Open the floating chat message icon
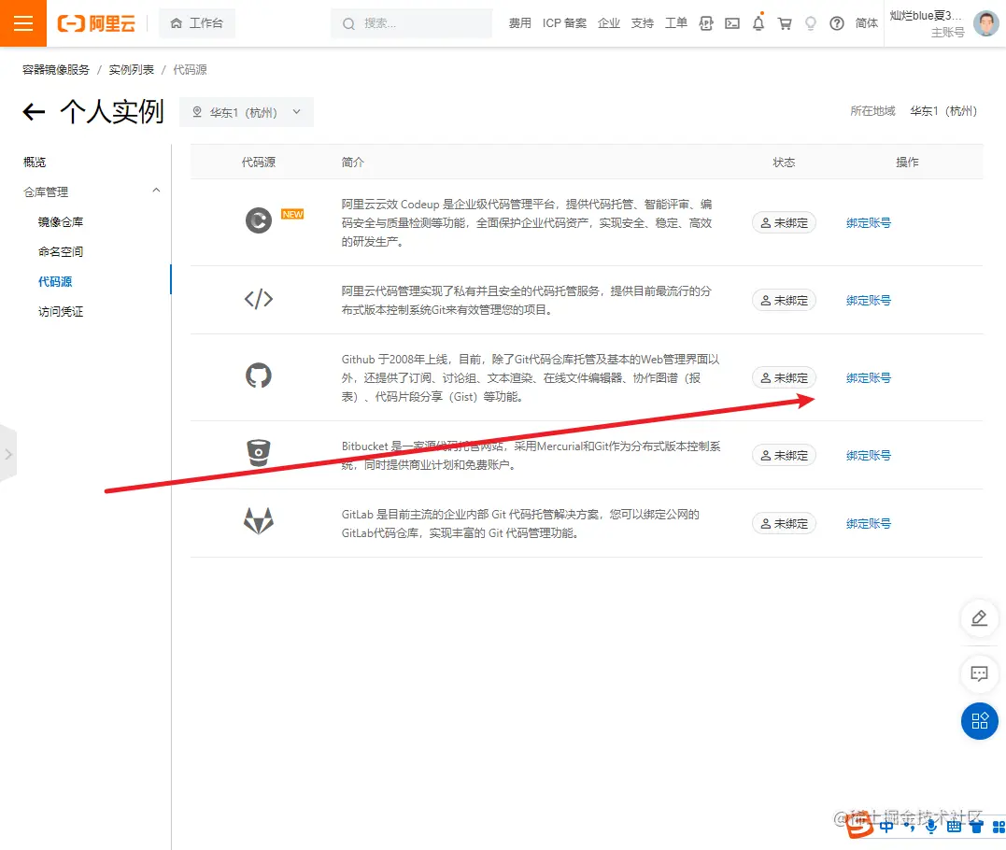This screenshot has width=1006, height=850. [979, 673]
